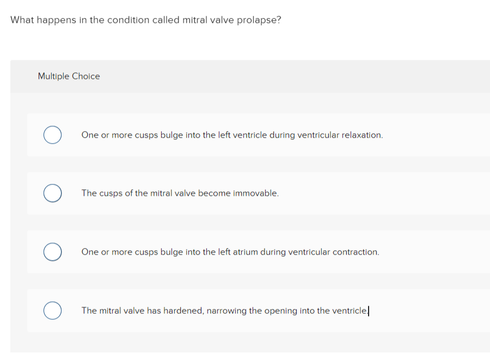The height and width of the screenshot is (353, 490).
Task: Select the first answer's radio button
Action: pos(52,135)
